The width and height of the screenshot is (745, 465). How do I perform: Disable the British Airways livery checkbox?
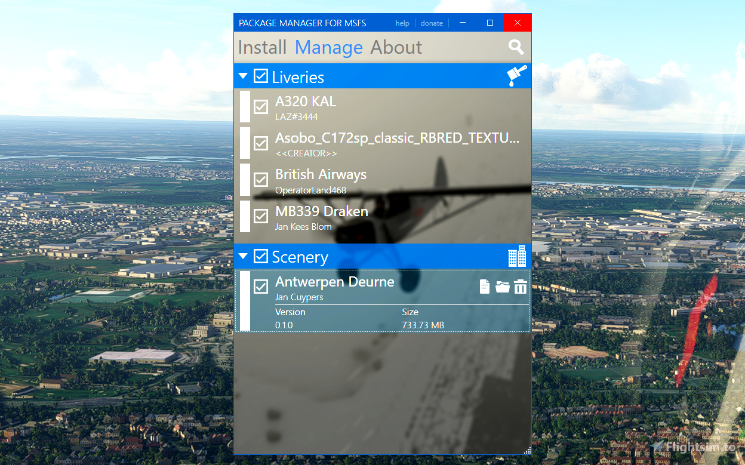[x=261, y=180]
